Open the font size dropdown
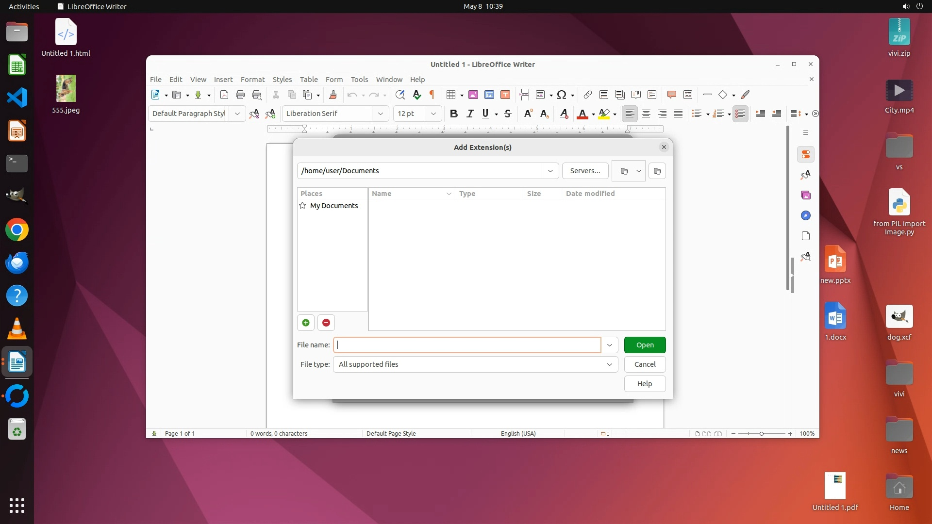Viewport: 932px width, 524px height. 433,114
